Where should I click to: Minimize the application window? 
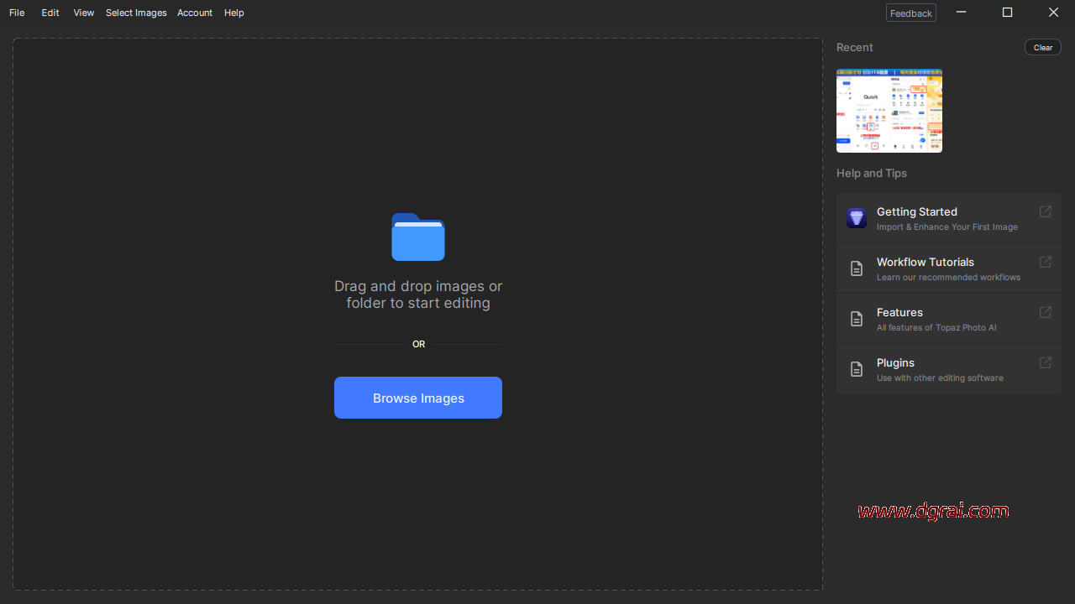point(961,13)
